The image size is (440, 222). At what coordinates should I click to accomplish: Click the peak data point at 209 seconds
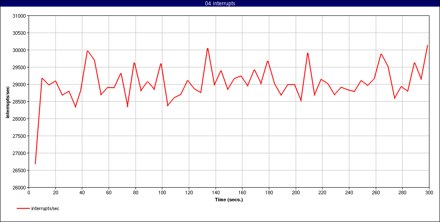pyautogui.click(x=308, y=53)
